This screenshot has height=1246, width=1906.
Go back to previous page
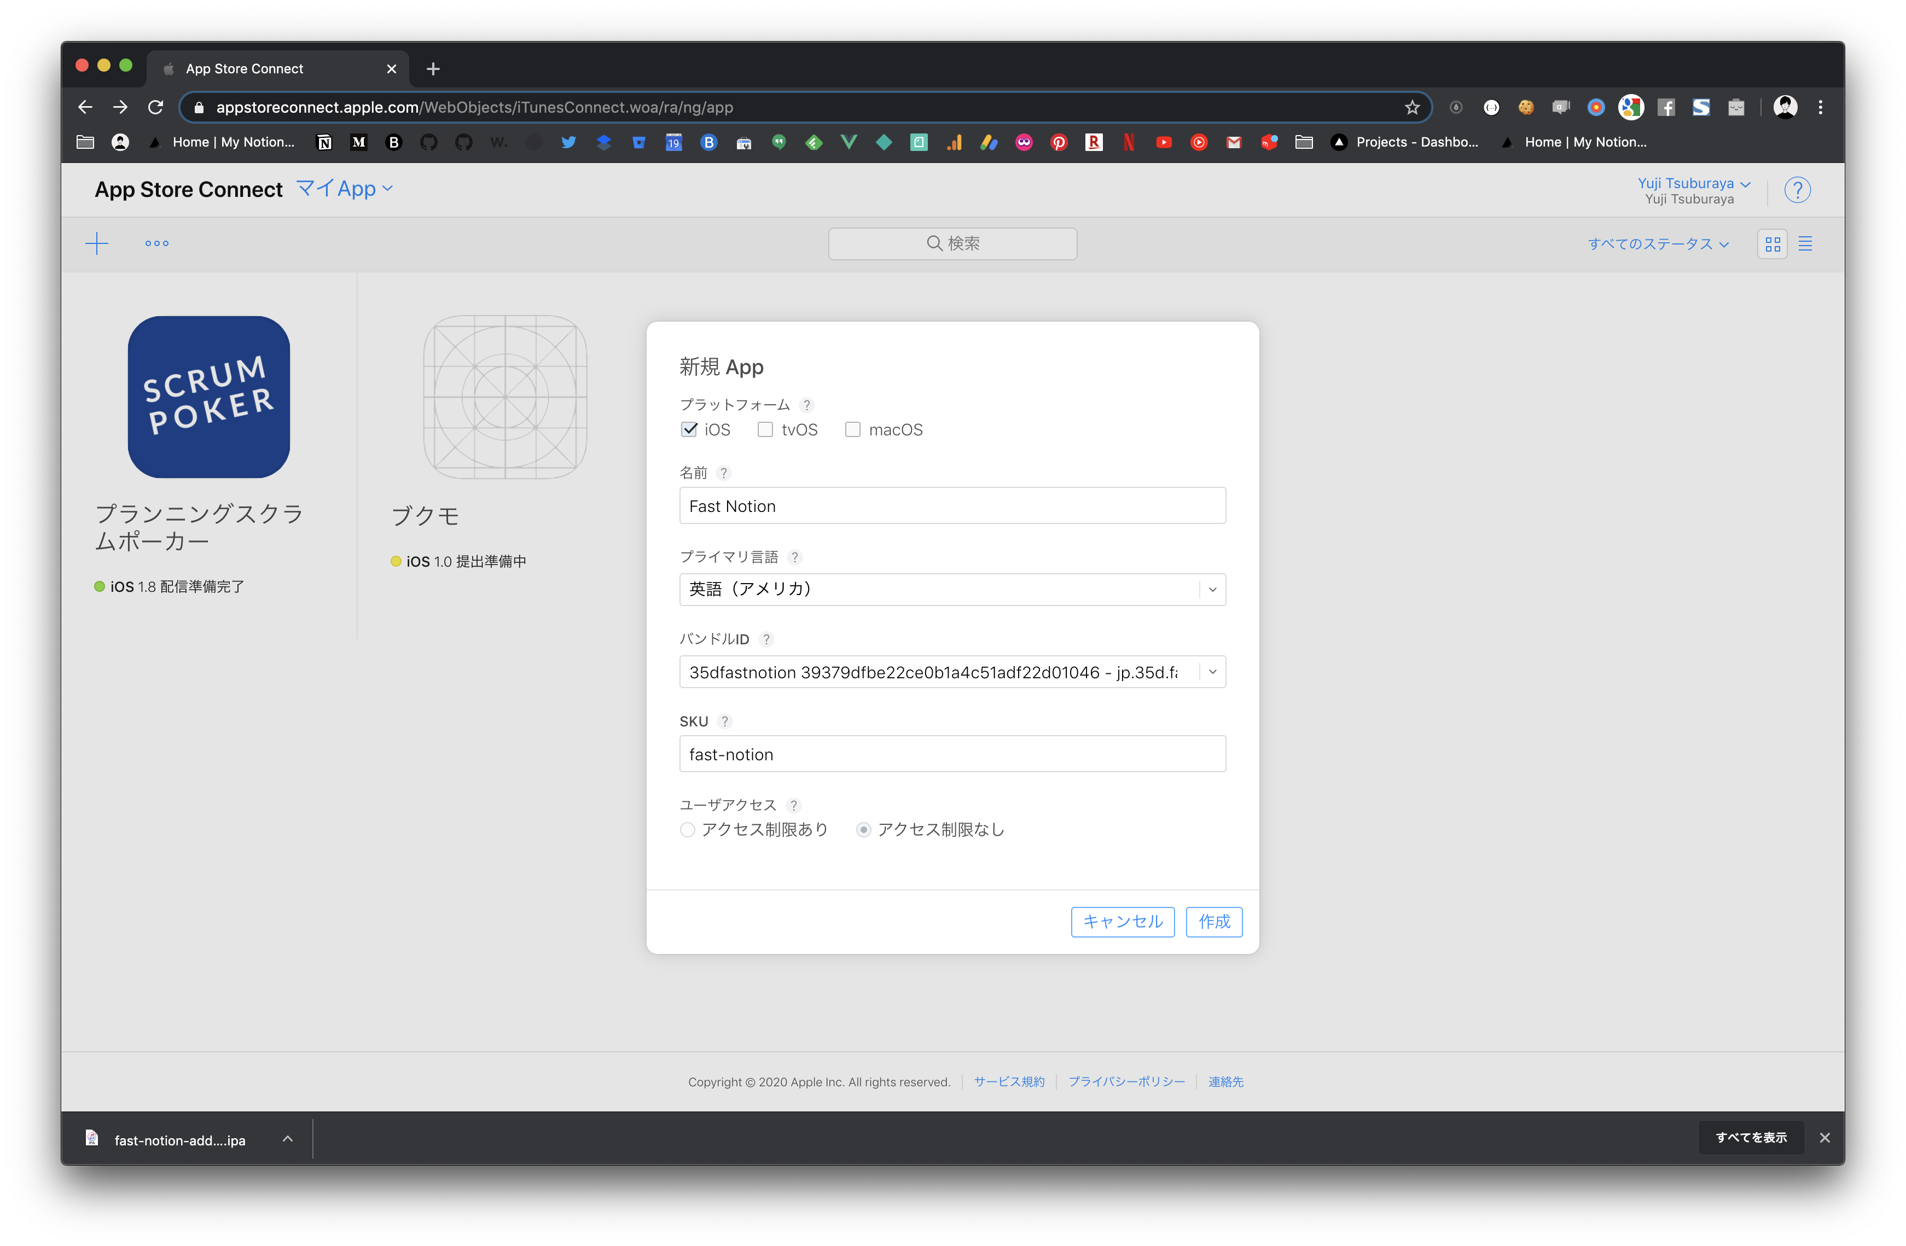85,107
